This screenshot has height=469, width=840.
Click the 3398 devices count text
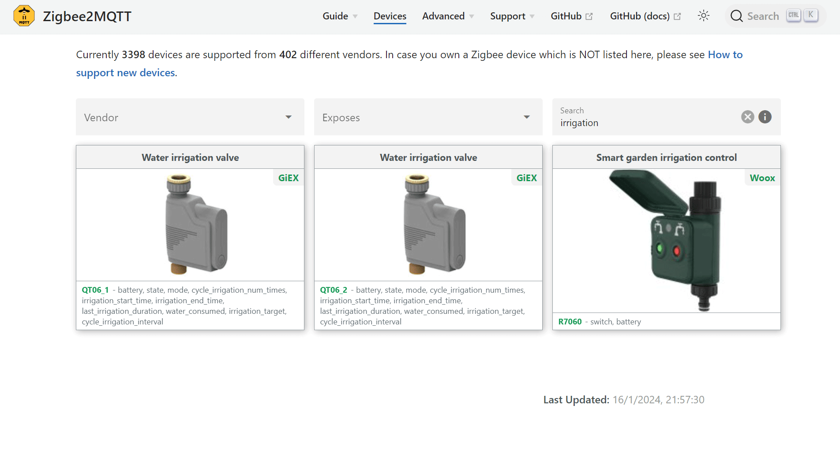point(133,55)
